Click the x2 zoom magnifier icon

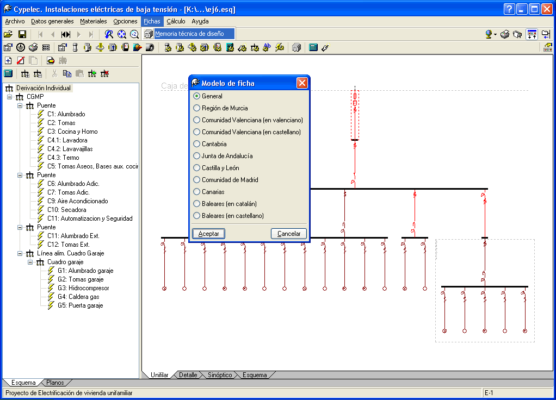pos(134,34)
